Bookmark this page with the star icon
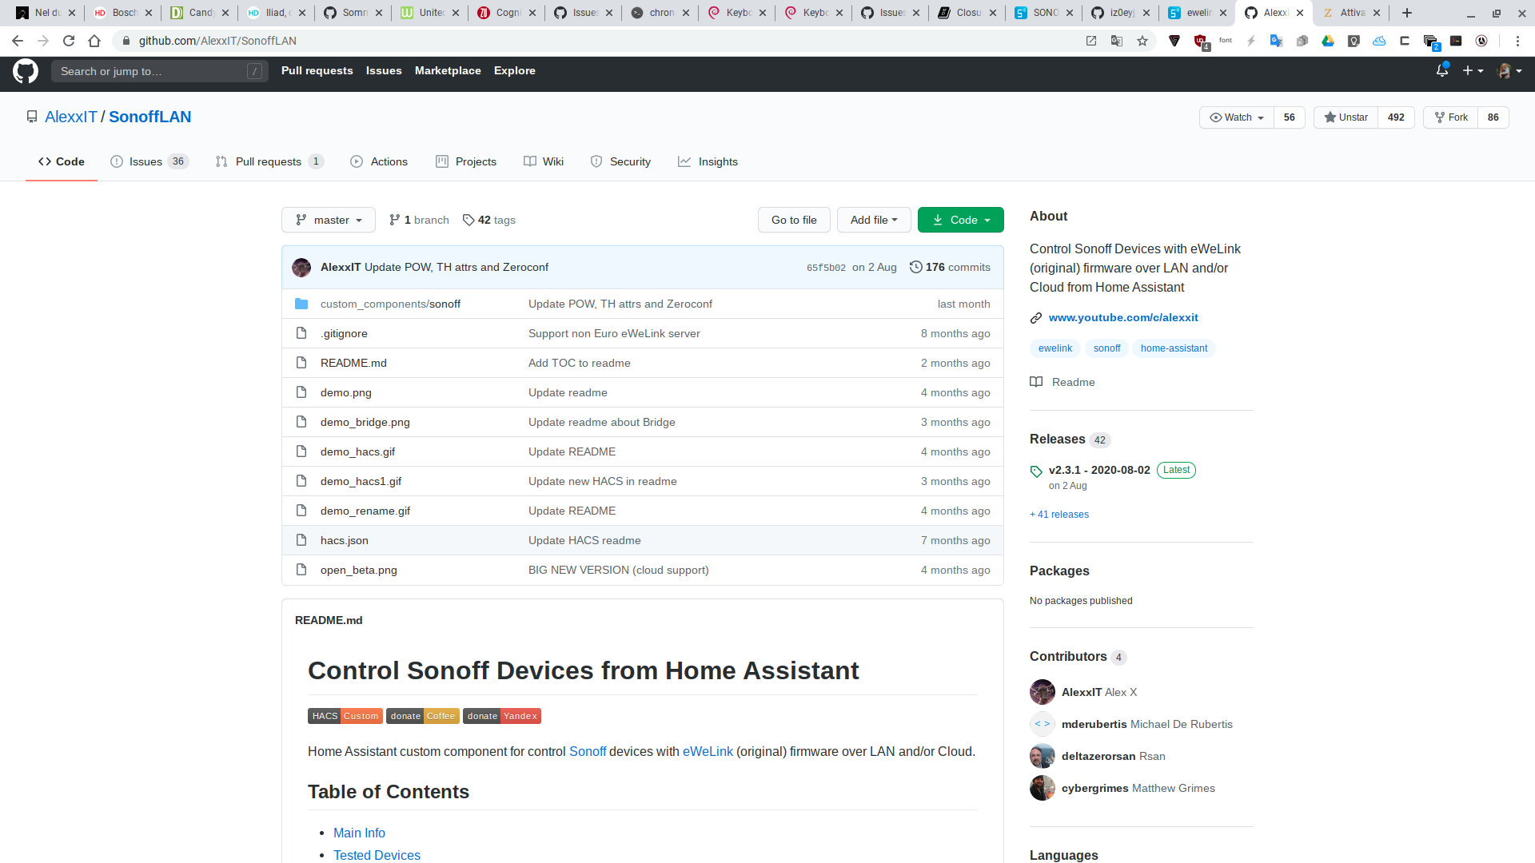Viewport: 1535px width, 863px height. pyautogui.click(x=1142, y=41)
